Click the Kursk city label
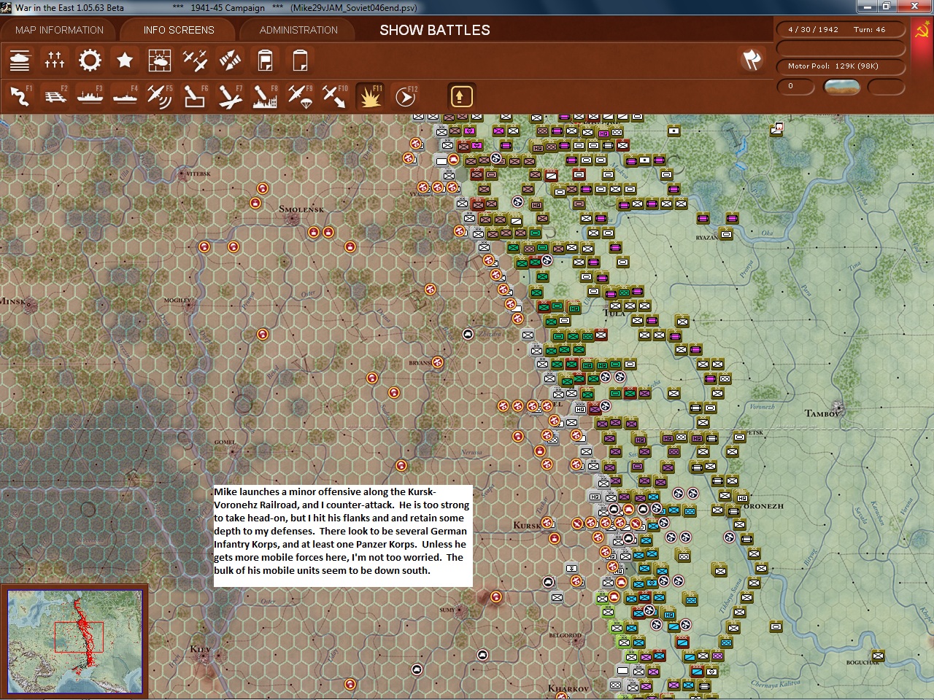 pos(527,525)
